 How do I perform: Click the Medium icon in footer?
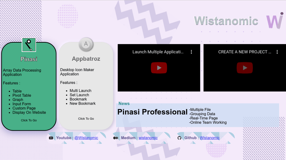coord(116,138)
